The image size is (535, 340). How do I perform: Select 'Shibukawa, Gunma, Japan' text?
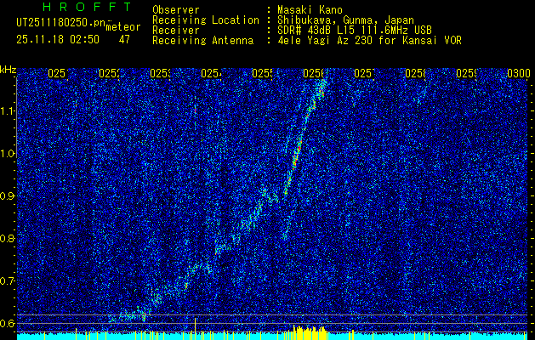tap(345, 20)
